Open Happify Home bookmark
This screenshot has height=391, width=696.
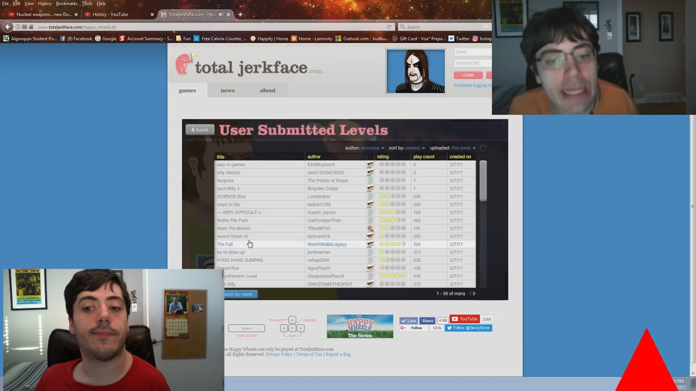pyautogui.click(x=269, y=39)
